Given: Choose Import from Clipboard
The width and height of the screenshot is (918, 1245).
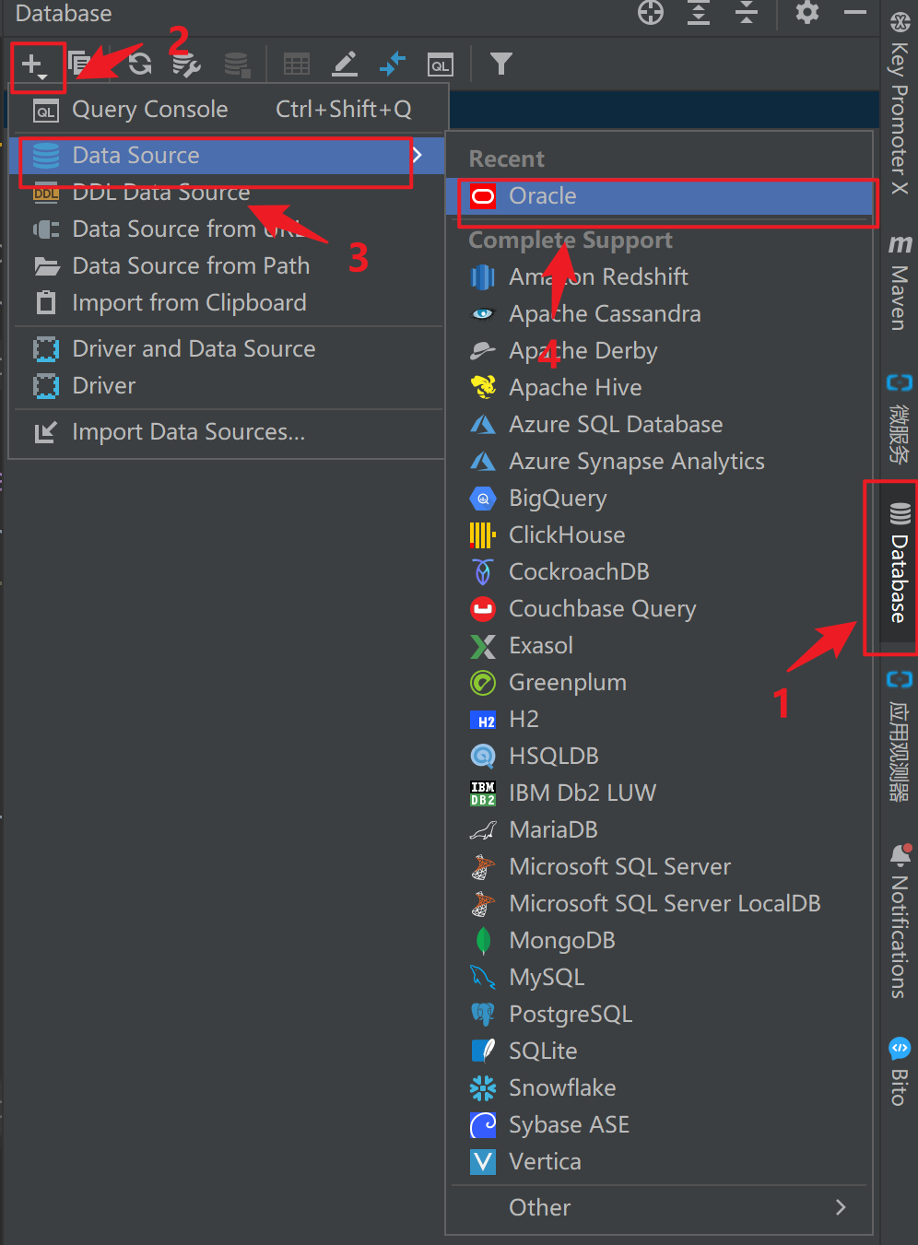Looking at the screenshot, I should tap(227, 303).
